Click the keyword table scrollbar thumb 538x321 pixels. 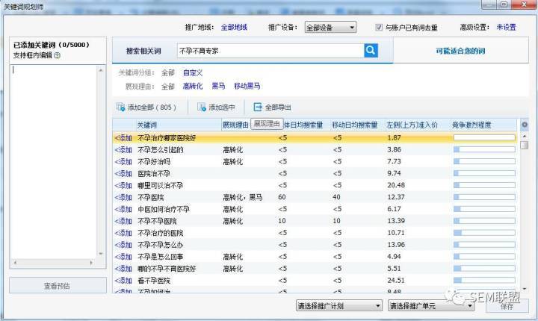click(525, 145)
